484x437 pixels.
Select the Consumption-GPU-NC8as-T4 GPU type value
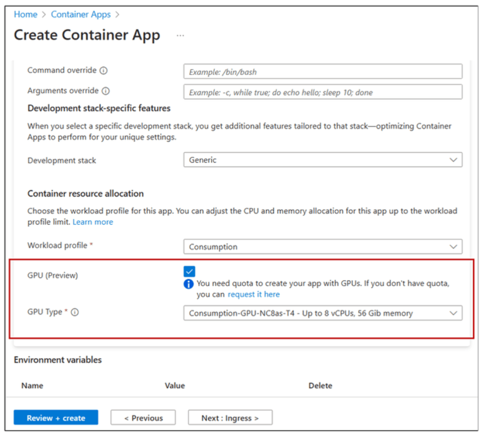[282, 313]
